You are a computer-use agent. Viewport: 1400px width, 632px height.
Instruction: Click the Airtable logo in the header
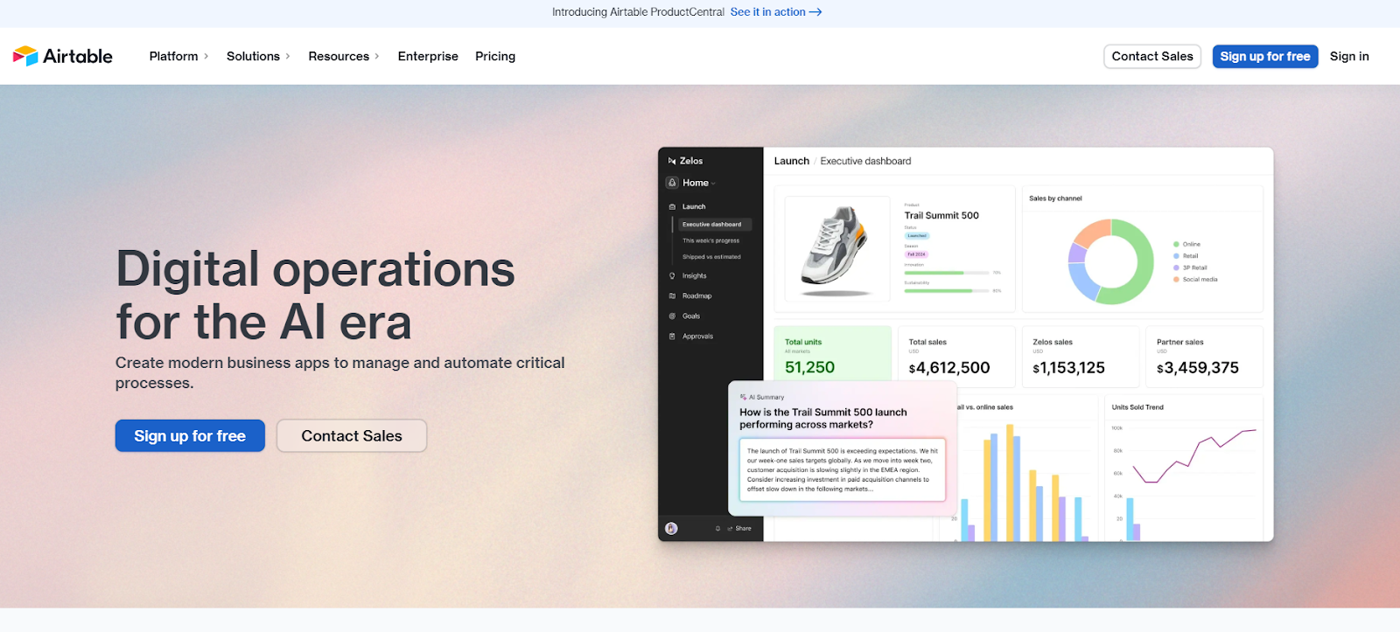(62, 56)
